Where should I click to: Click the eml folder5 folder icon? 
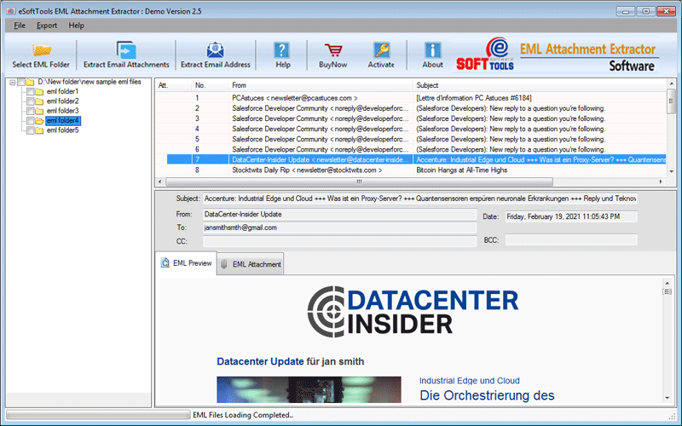(x=39, y=130)
